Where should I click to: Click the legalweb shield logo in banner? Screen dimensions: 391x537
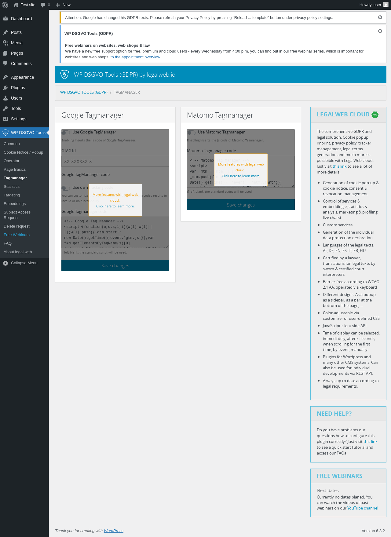pyautogui.click(x=64, y=75)
